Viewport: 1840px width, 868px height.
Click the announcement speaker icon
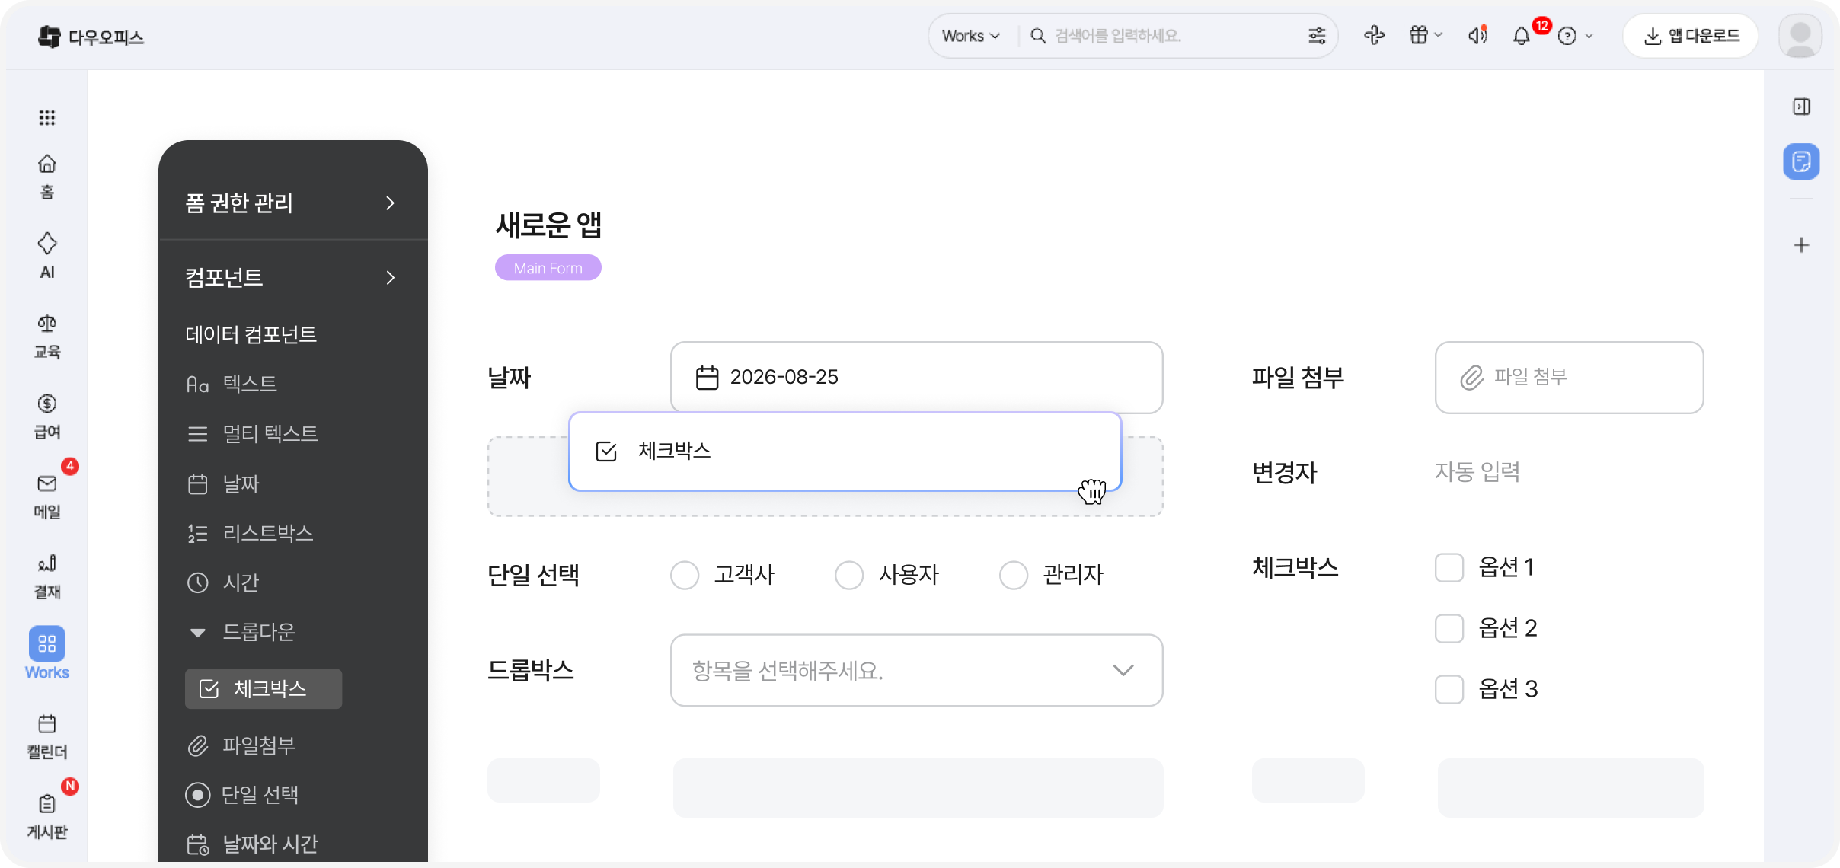(1477, 35)
